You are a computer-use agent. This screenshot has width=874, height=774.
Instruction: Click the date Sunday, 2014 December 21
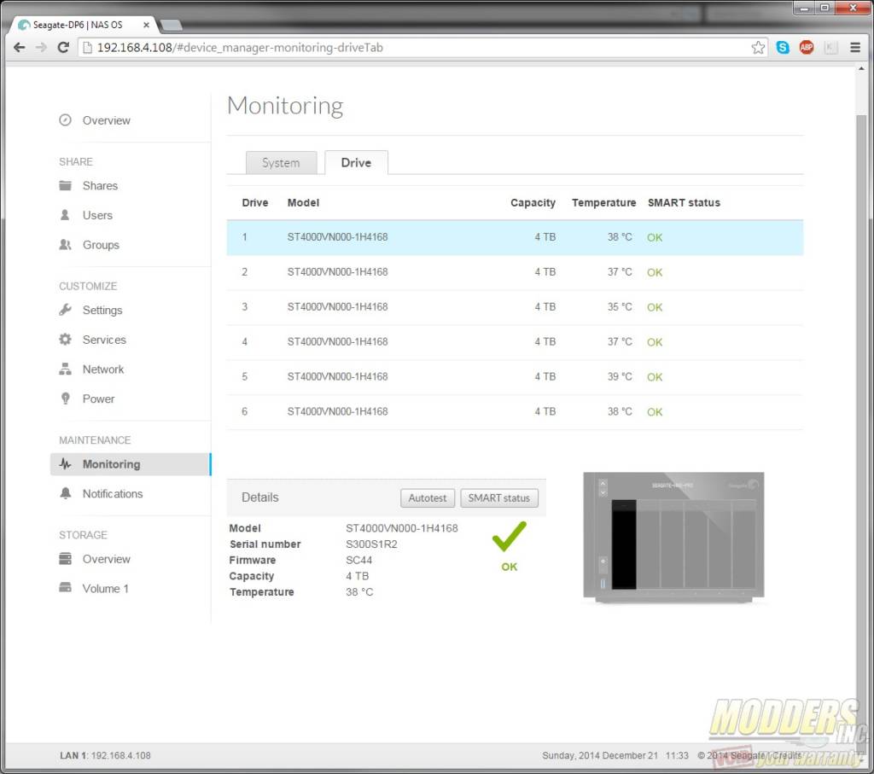600,755
